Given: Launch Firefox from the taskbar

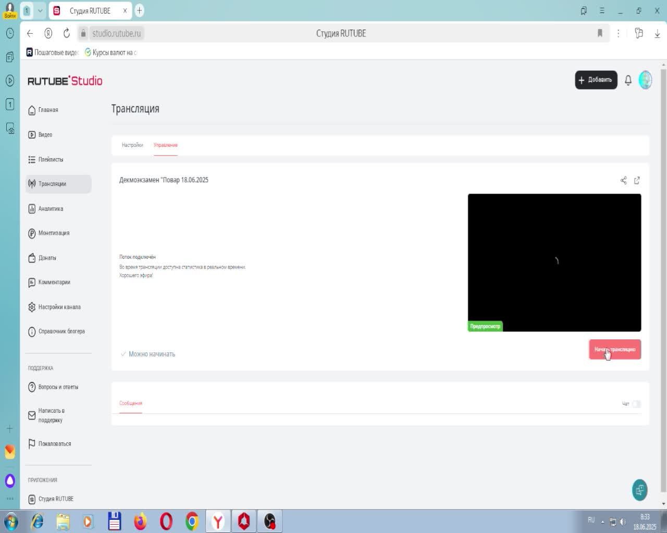Looking at the screenshot, I should point(140,522).
